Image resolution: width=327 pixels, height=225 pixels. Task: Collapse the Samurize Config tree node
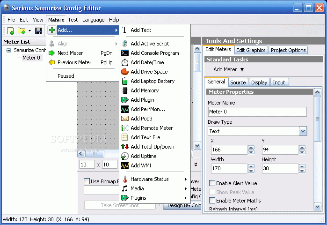(x=8, y=50)
